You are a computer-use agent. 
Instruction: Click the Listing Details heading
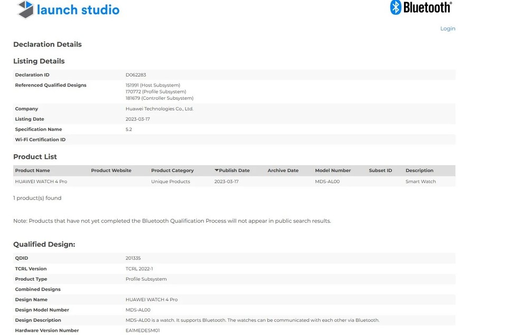(39, 61)
